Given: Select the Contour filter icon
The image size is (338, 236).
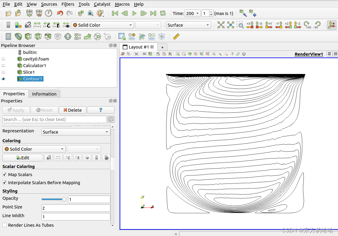Looking at the screenshot, I should [18, 37].
